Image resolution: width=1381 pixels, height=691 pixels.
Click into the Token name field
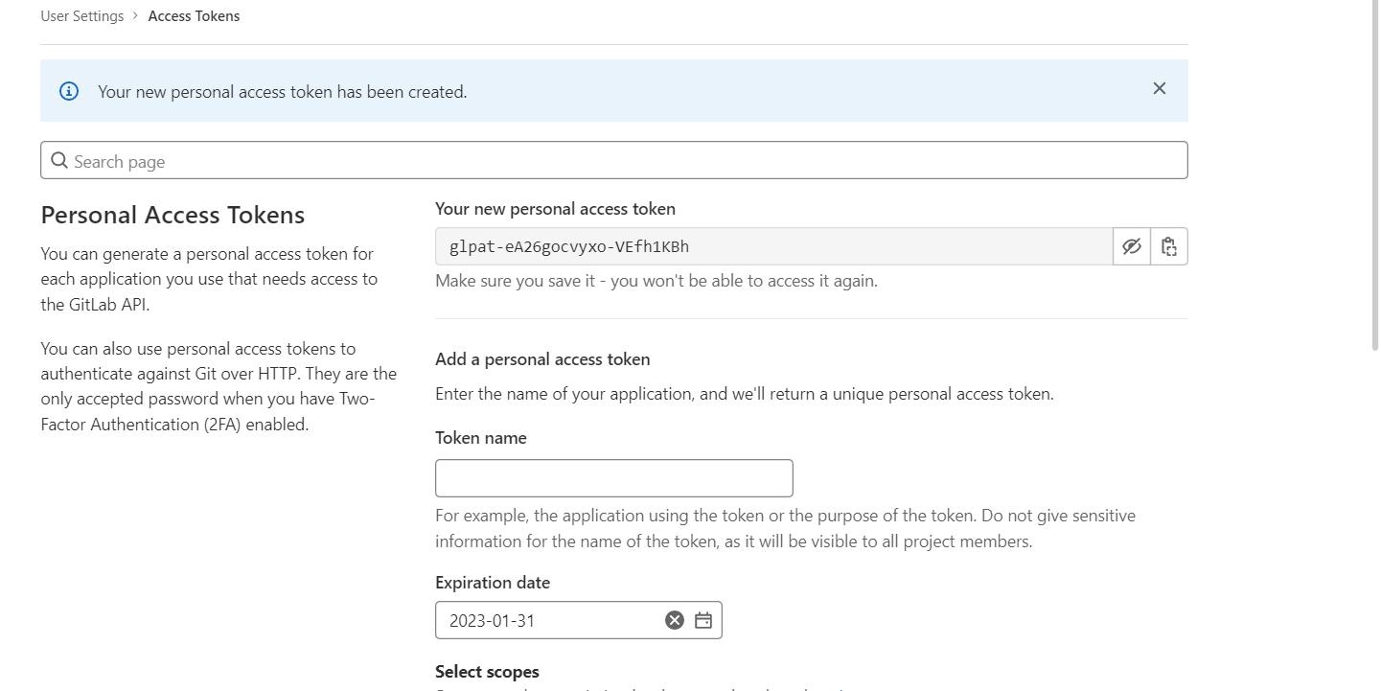click(x=613, y=478)
